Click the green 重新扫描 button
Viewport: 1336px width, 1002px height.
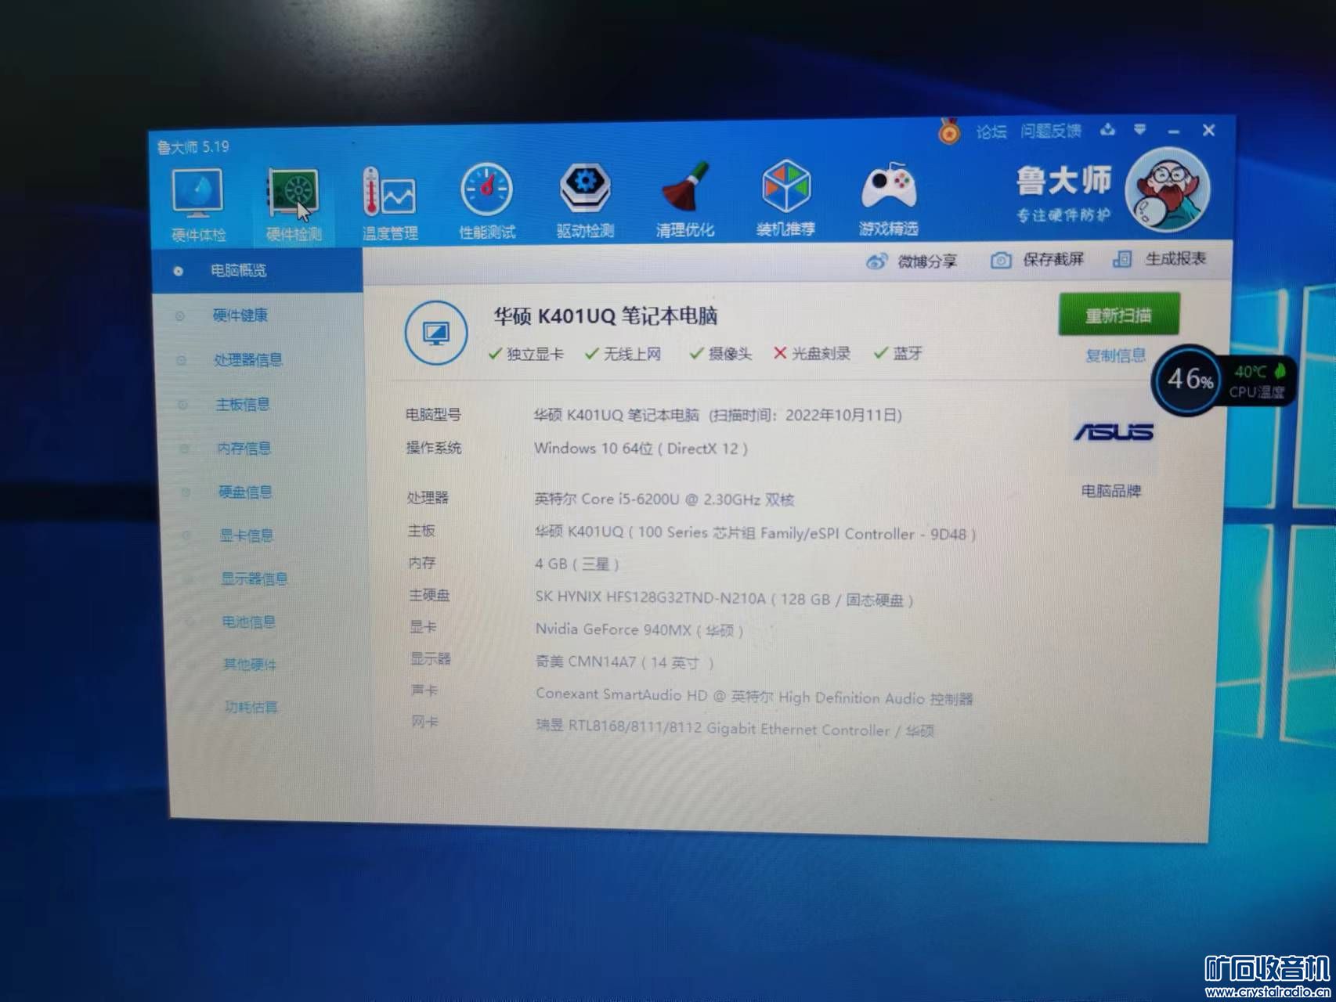tap(1118, 315)
